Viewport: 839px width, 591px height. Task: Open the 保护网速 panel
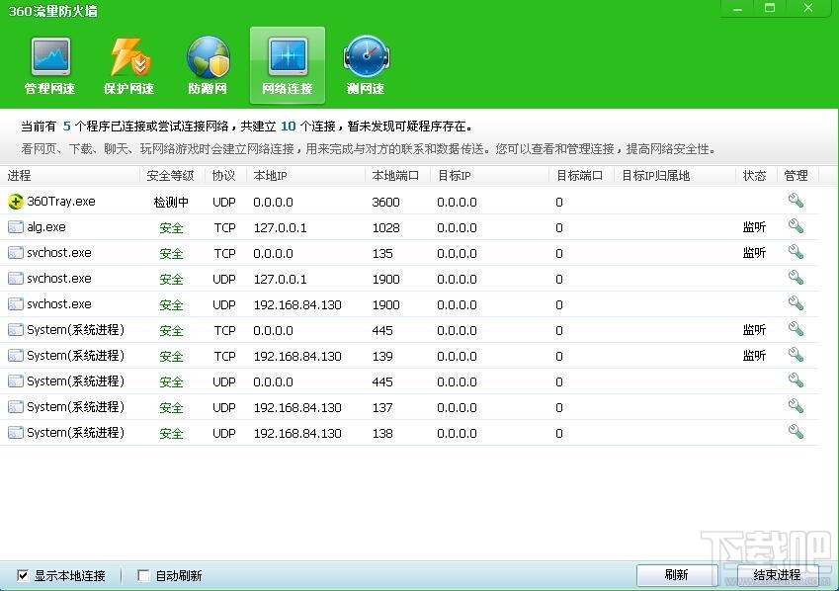(x=128, y=64)
